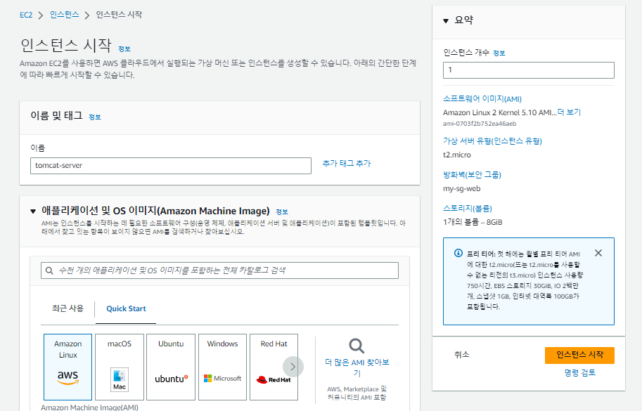This screenshot has width=642, height=411.
Task: Open the 명령 검토 link
Action: [x=579, y=372]
